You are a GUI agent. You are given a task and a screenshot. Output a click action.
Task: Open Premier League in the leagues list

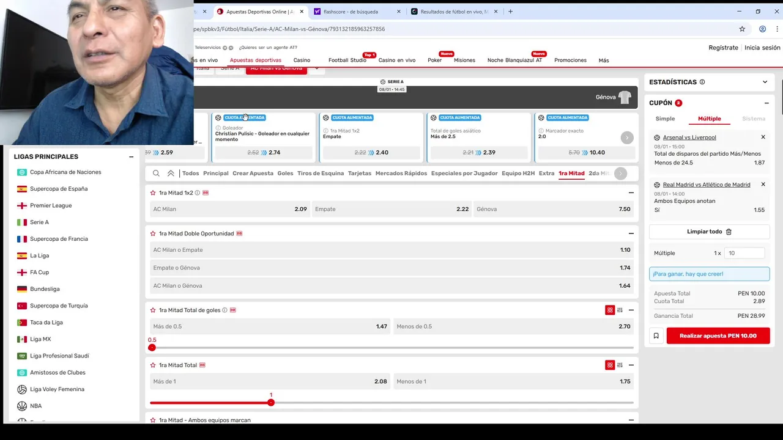51,205
